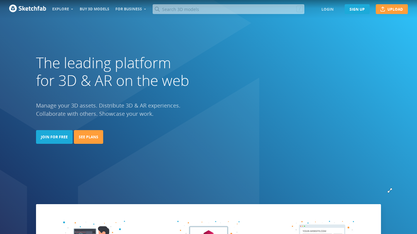Click the magnifier icon in the search bar

(157, 9)
